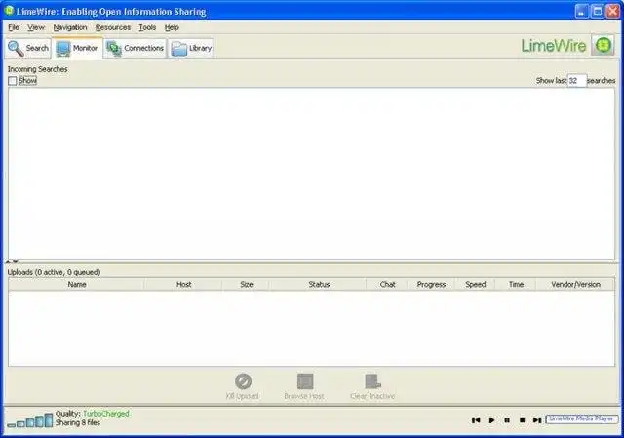624x438 pixels.
Task: Click the Kill Upload button
Action: 243,386
